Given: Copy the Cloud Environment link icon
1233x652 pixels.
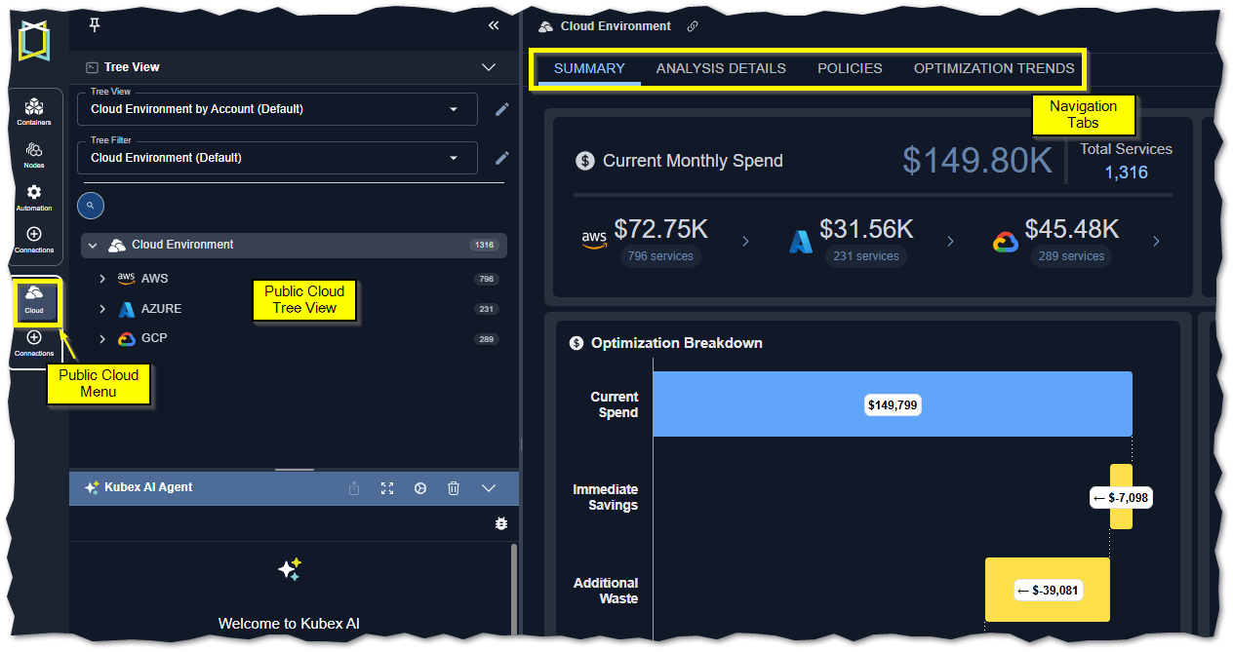Looking at the screenshot, I should tap(693, 26).
